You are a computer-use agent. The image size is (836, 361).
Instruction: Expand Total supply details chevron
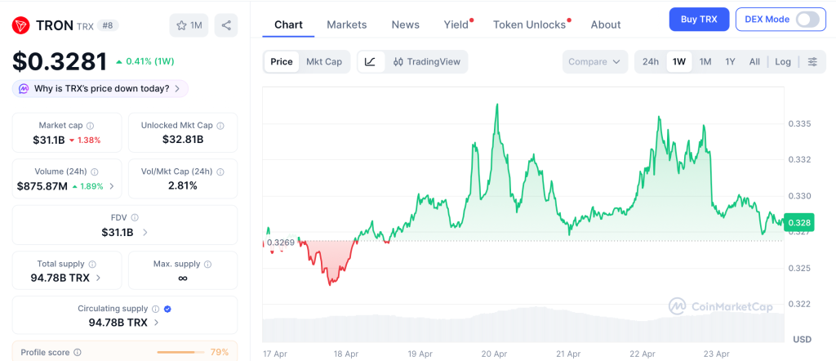click(x=99, y=278)
